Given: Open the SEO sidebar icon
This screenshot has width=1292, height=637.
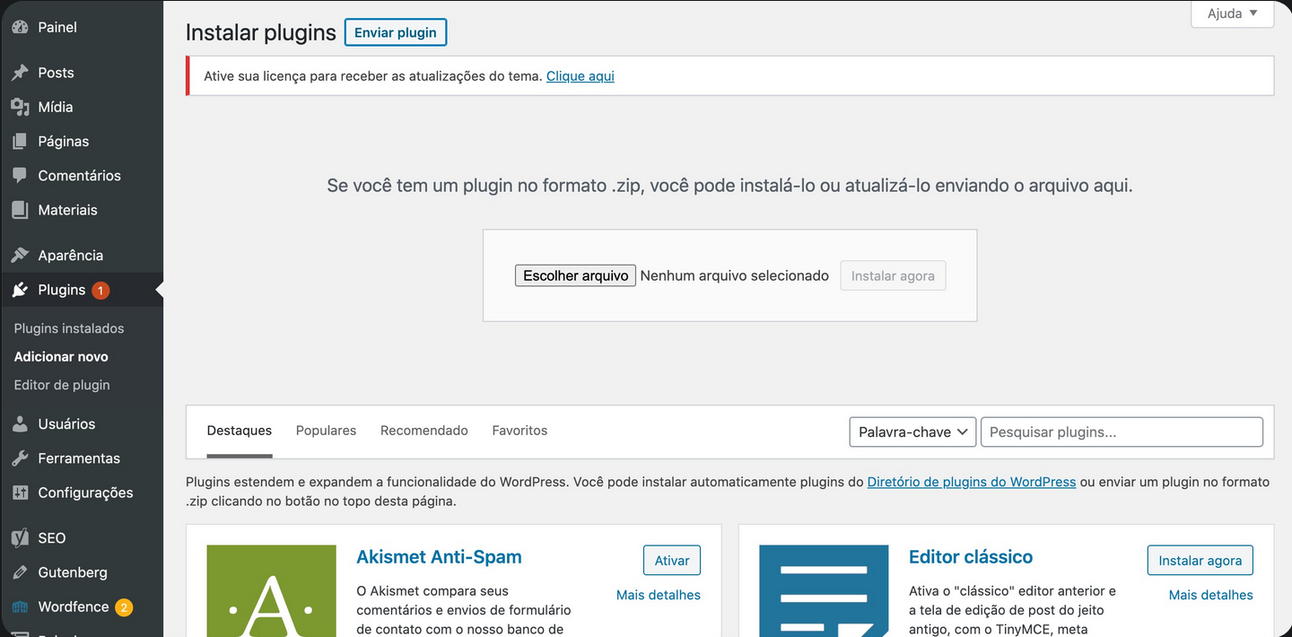Looking at the screenshot, I should (20, 537).
